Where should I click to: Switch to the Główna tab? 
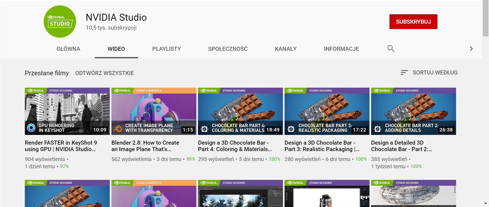68,49
